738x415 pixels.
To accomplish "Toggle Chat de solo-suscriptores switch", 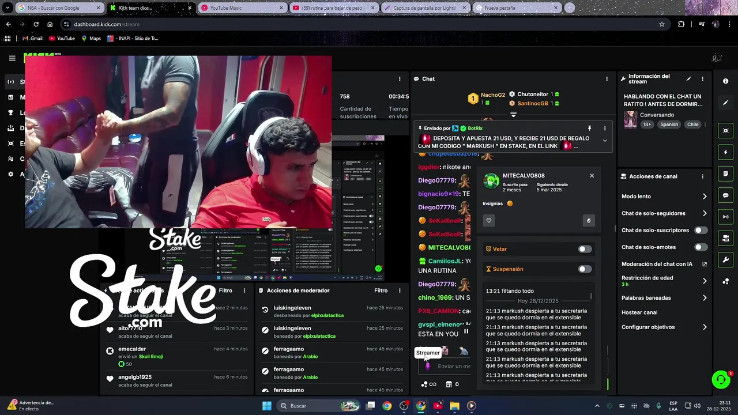I will [701, 230].
